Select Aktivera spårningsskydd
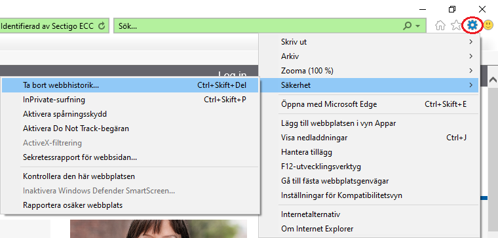This screenshot has height=238, width=498. (x=130, y=114)
